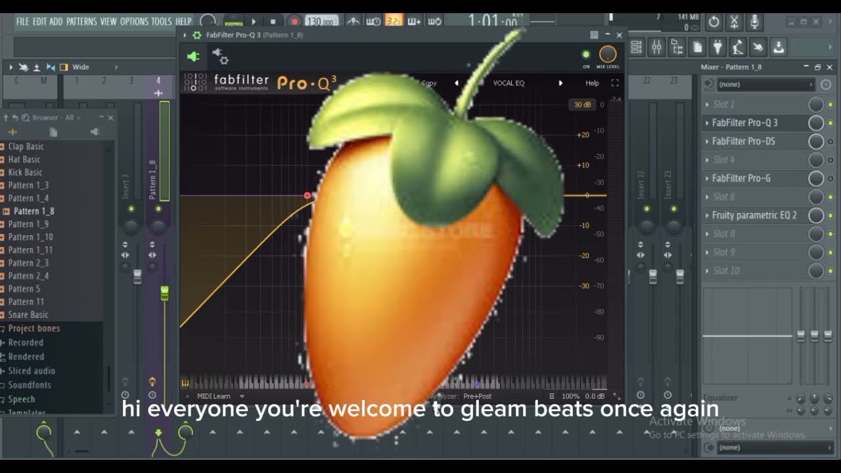Click the MIX LEVEL orange knob

[x=608, y=54]
